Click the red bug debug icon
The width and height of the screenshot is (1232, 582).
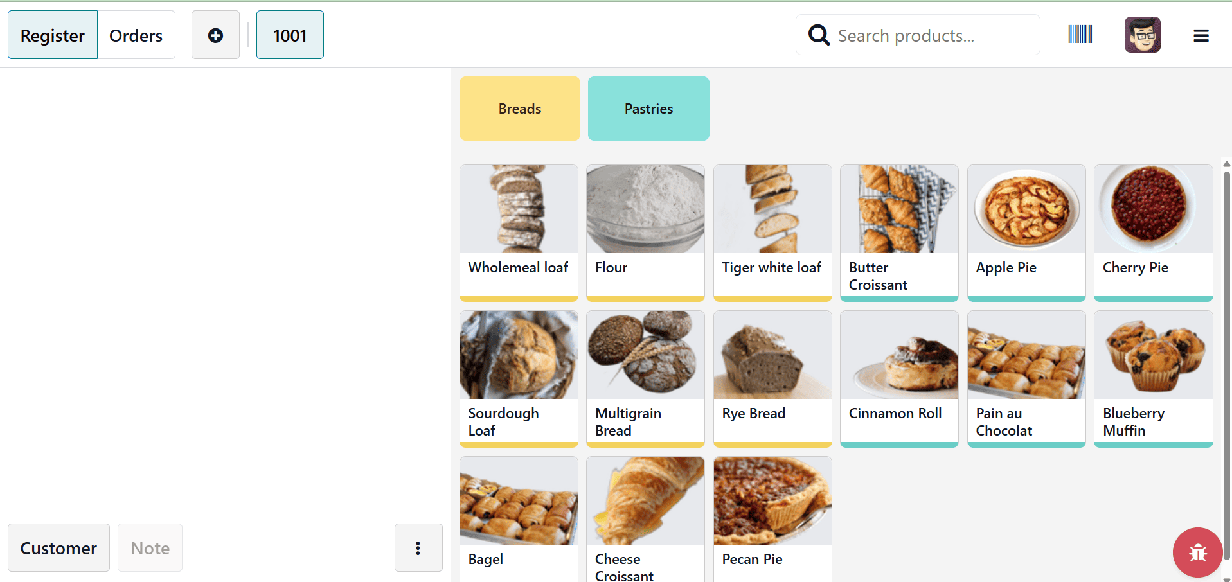point(1197,551)
